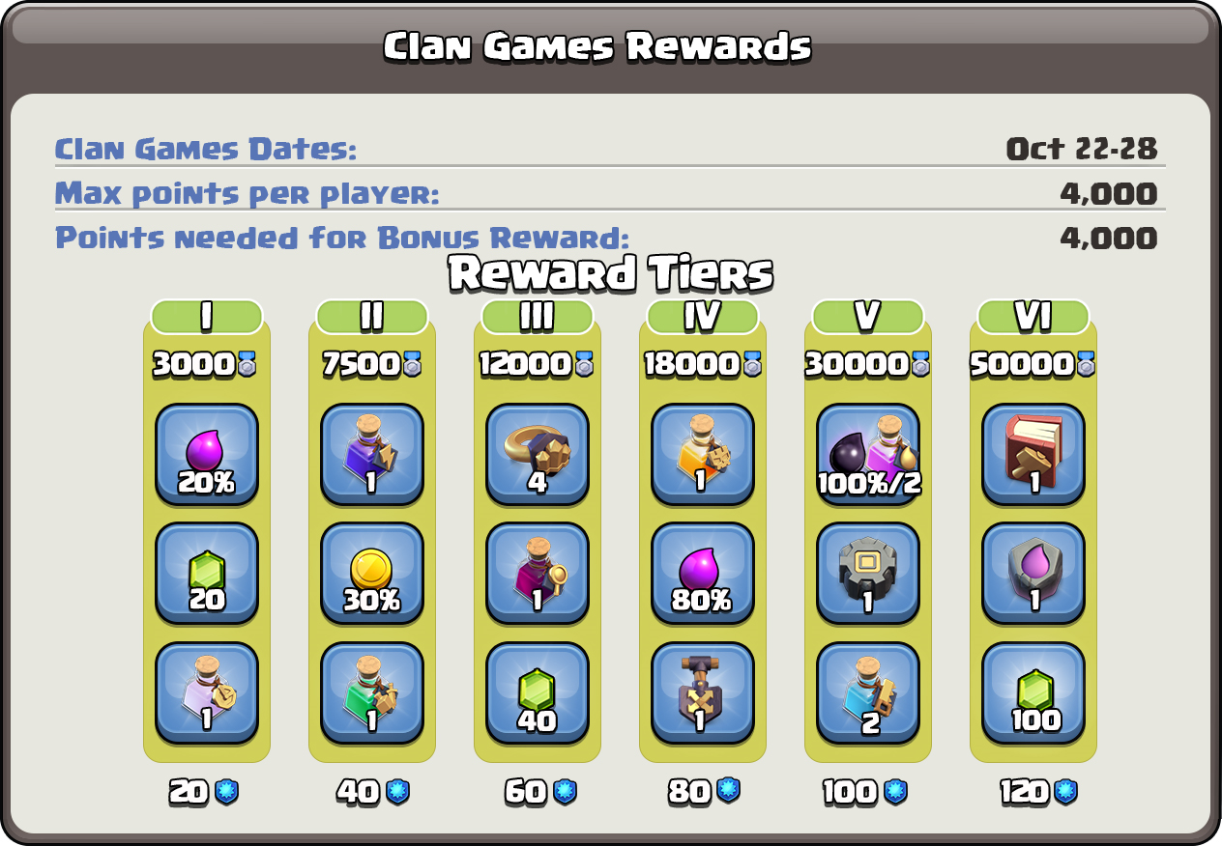Image resolution: width=1222 pixels, height=846 pixels.
Task: Select the 100%/2 dark elixir and potion reward
Action: tap(868, 455)
